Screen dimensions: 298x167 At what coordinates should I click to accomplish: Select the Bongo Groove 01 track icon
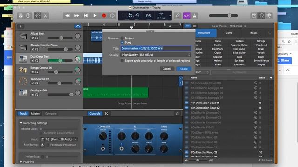pos(23,70)
